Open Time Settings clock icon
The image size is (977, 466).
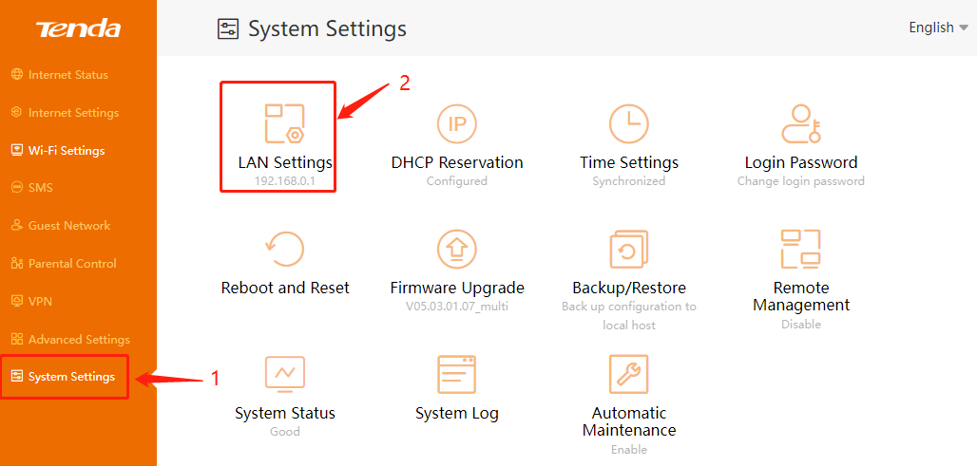click(628, 124)
